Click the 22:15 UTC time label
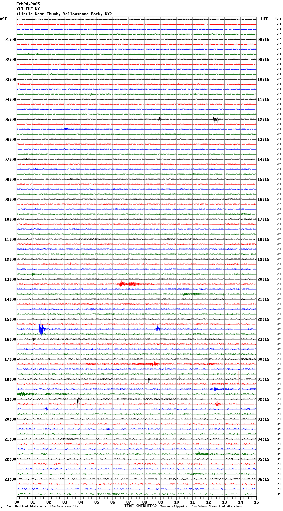This screenshot has height=511, width=283. point(263,319)
